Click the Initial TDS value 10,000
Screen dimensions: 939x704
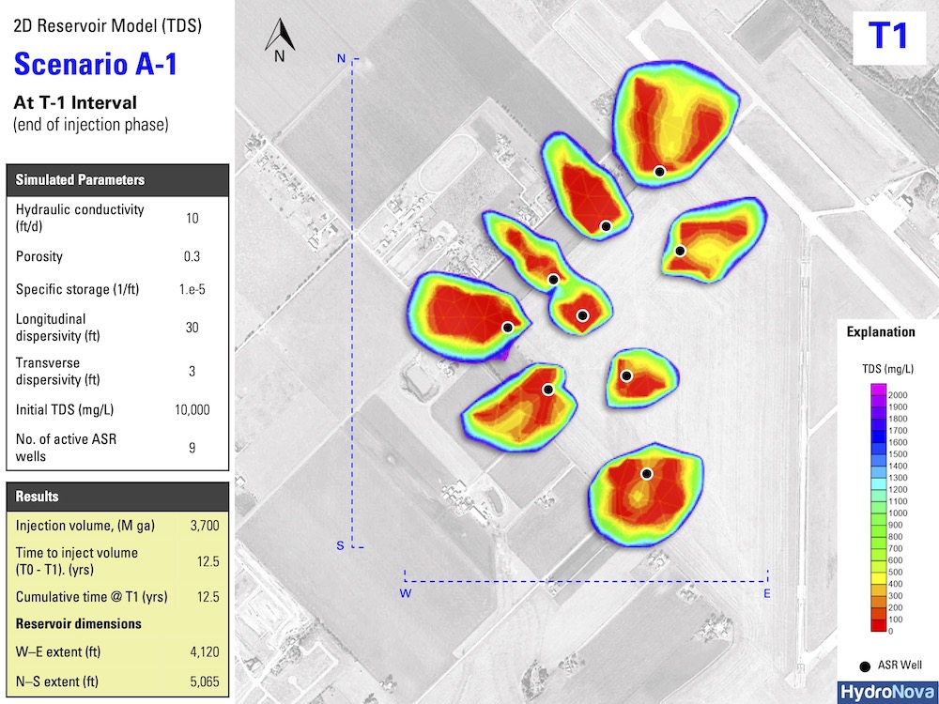coord(192,410)
